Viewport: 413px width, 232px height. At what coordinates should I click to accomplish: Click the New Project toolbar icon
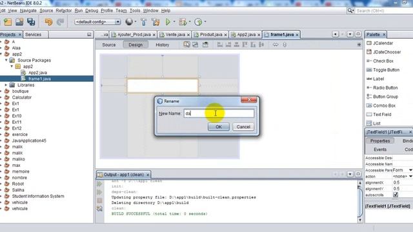pos(8,22)
